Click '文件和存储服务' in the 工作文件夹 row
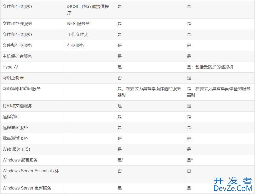This screenshot has width=255, height=194. pyautogui.click(x=17, y=35)
